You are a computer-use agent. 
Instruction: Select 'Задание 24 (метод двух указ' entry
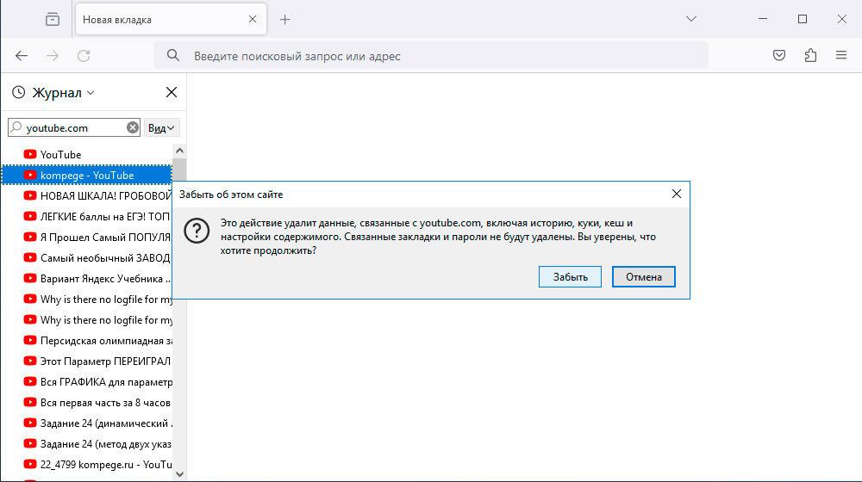[86, 444]
